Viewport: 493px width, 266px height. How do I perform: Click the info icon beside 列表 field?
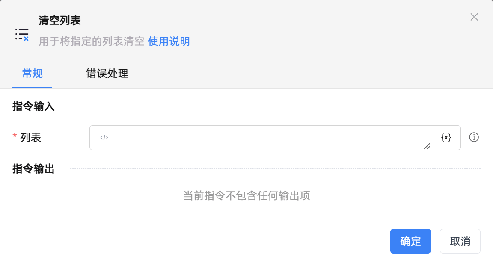[474, 137]
